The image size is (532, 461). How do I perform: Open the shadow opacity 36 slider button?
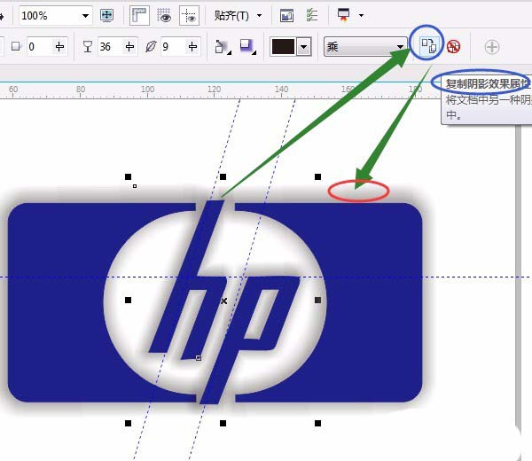(129, 46)
